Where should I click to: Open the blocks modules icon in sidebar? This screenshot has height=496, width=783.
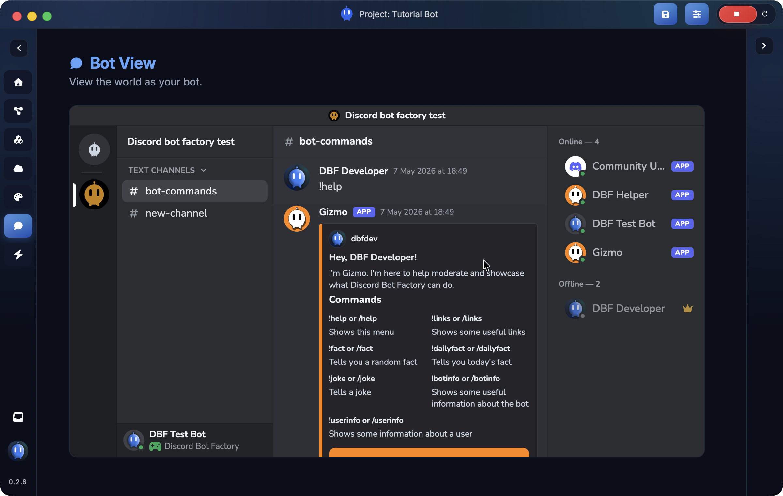pos(18,140)
